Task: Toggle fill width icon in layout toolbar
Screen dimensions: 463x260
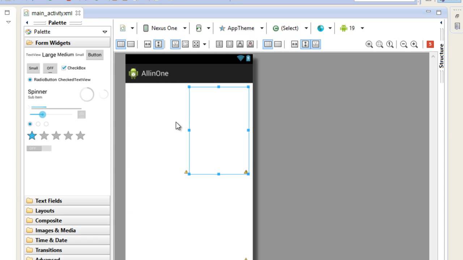Action: point(148,44)
